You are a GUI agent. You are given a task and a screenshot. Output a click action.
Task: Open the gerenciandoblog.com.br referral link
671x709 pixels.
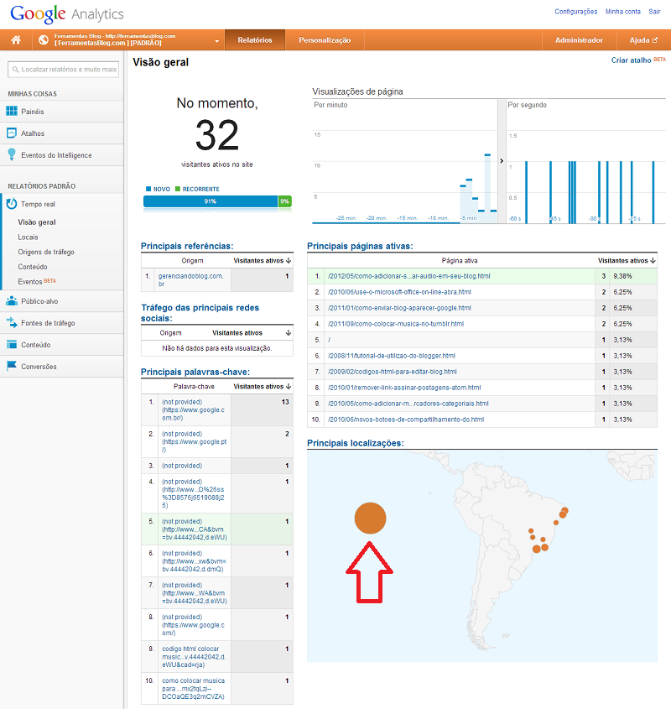click(x=190, y=280)
